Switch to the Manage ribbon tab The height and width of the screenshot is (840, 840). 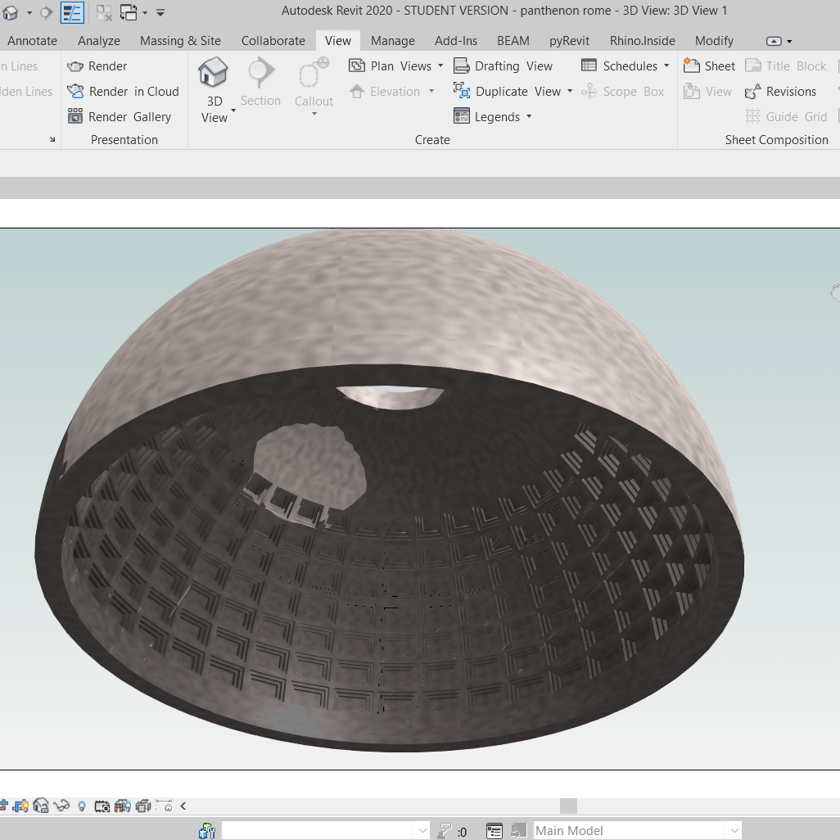(x=392, y=41)
